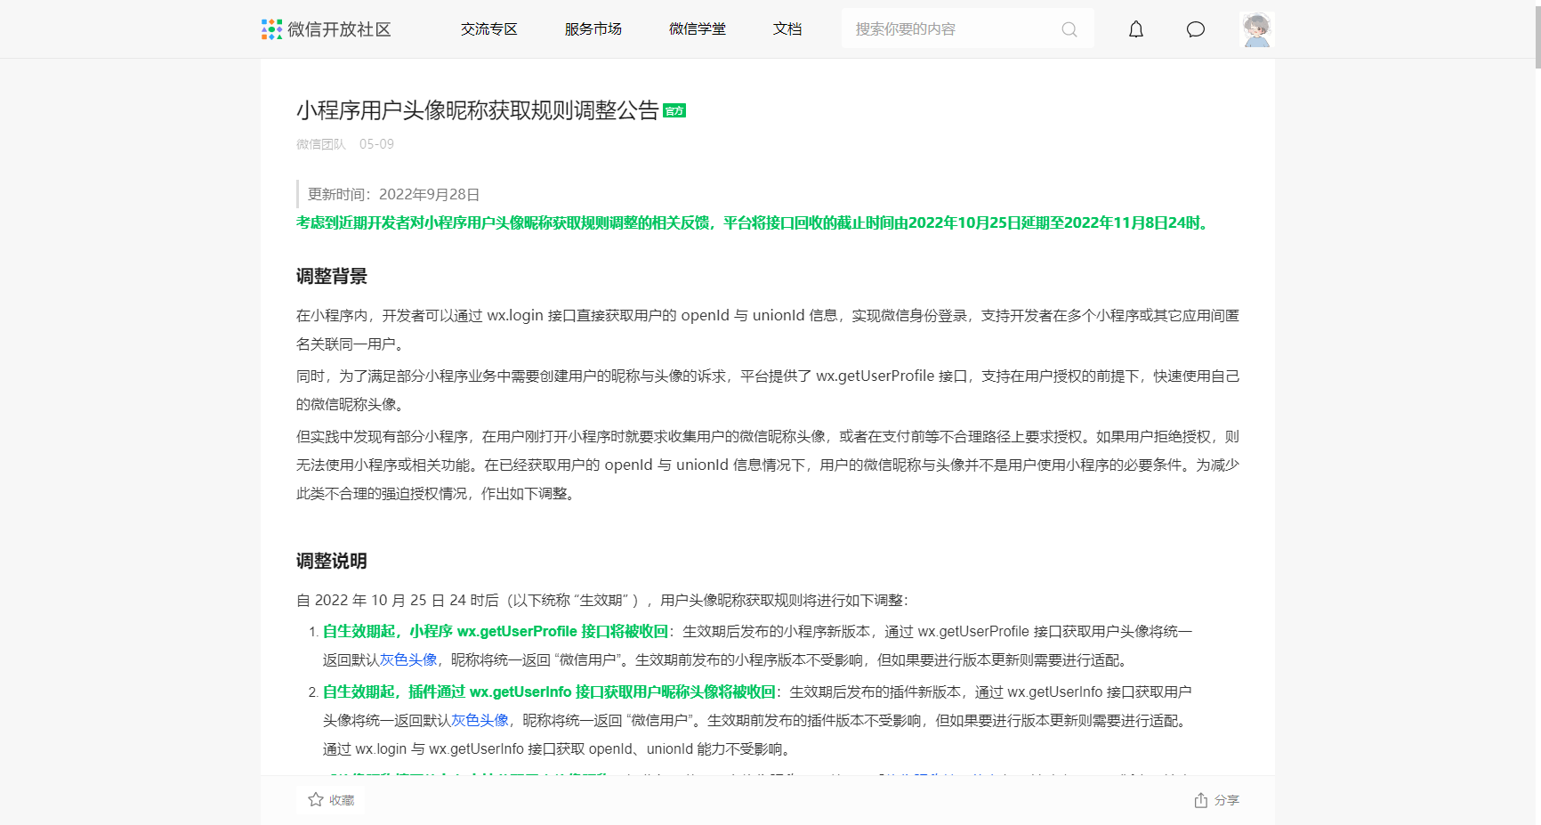
Task: Focus the 搜索你要的内容 search field
Action: (x=968, y=28)
